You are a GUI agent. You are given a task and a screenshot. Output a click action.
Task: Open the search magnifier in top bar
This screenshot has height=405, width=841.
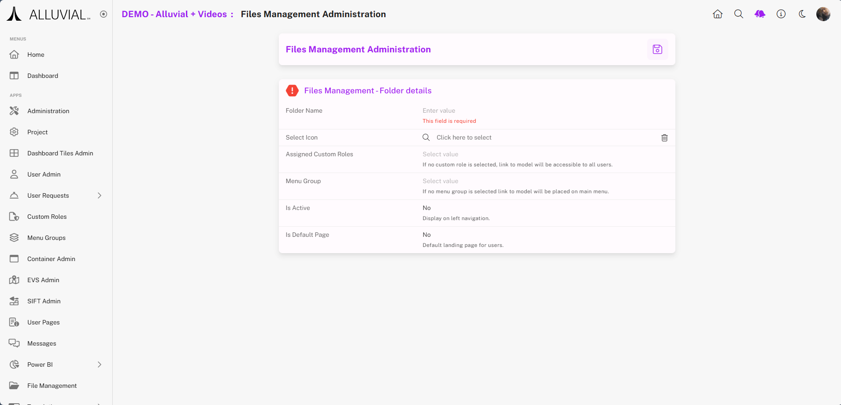pyautogui.click(x=739, y=14)
